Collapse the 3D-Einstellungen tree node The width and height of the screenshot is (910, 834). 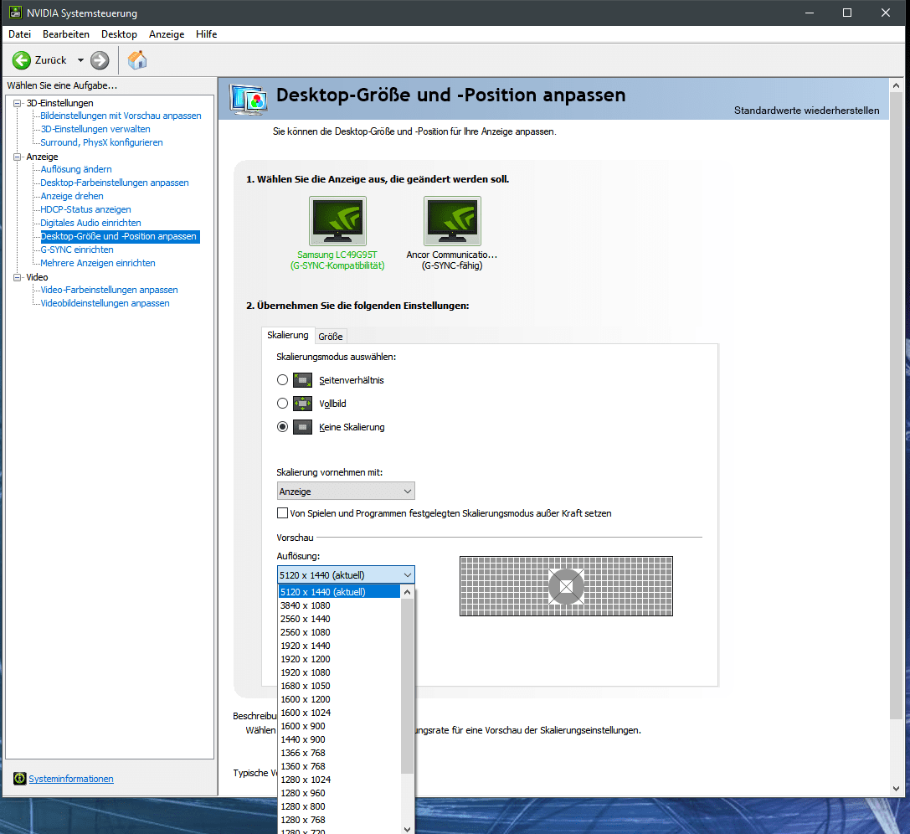[x=18, y=103]
